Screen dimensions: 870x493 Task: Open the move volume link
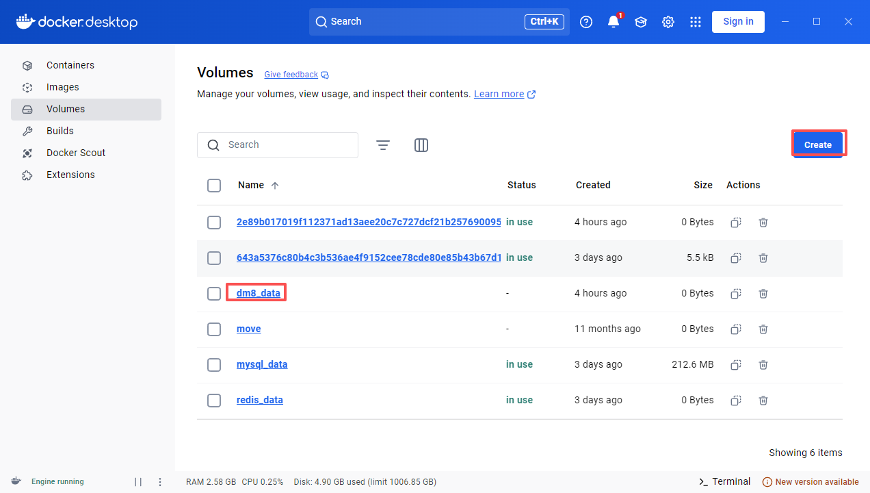click(249, 329)
